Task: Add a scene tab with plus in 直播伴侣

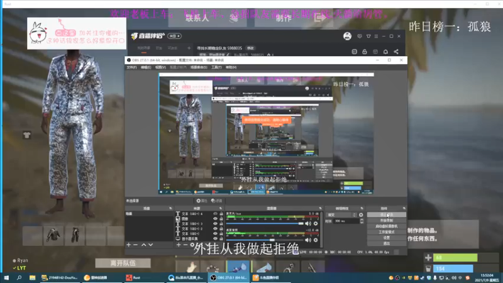Action: click(189, 48)
